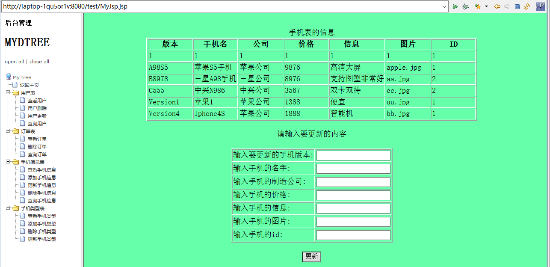This screenshot has height=267, width=550.
Task: Click the phone id input field
Action: click(x=353, y=235)
